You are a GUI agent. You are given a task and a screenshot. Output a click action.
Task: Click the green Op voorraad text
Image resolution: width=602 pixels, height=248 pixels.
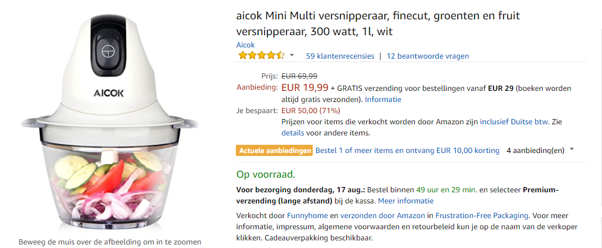(265, 174)
